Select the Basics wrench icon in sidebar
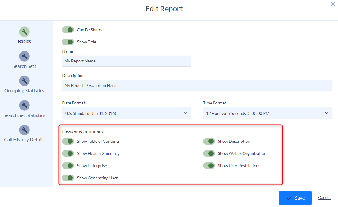Image resolution: width=338 pixels, height=207 pixels. pos(24,32)
